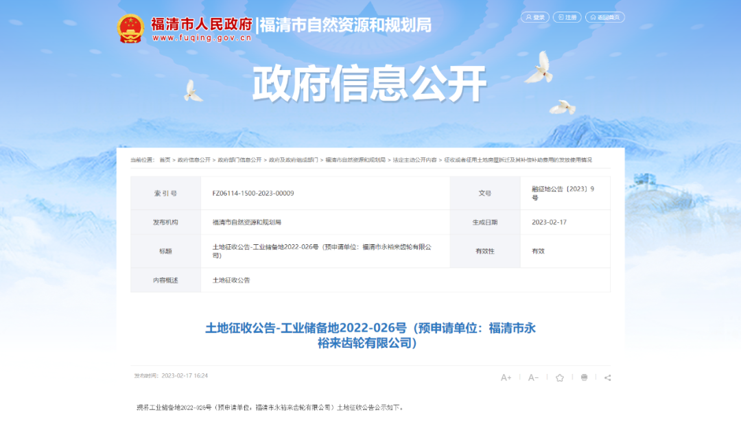Image resolution: width=741 pixels, height=422 pixels.
Task: Click 福清市自然资源和规划局 header title
Action: (x=346, y=25)
